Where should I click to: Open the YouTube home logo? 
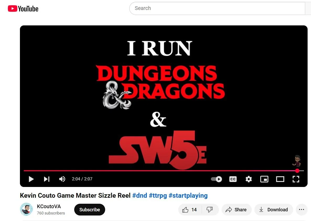pyautogui.click(x=23, y=9)
